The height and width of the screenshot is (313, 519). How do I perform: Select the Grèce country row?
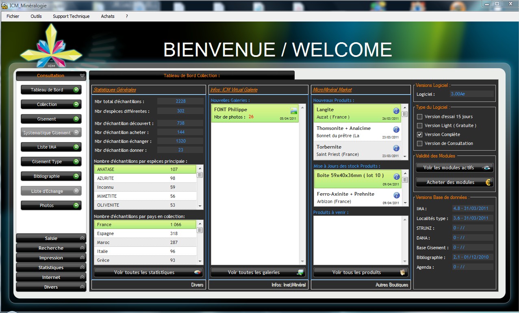145,260
